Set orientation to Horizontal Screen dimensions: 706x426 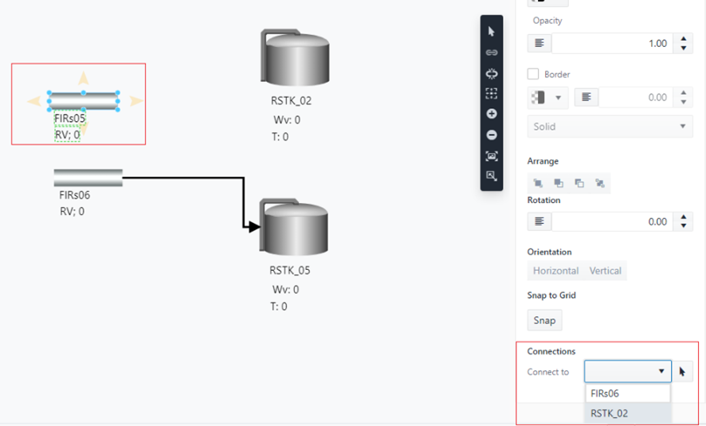[x=555, y=271]
